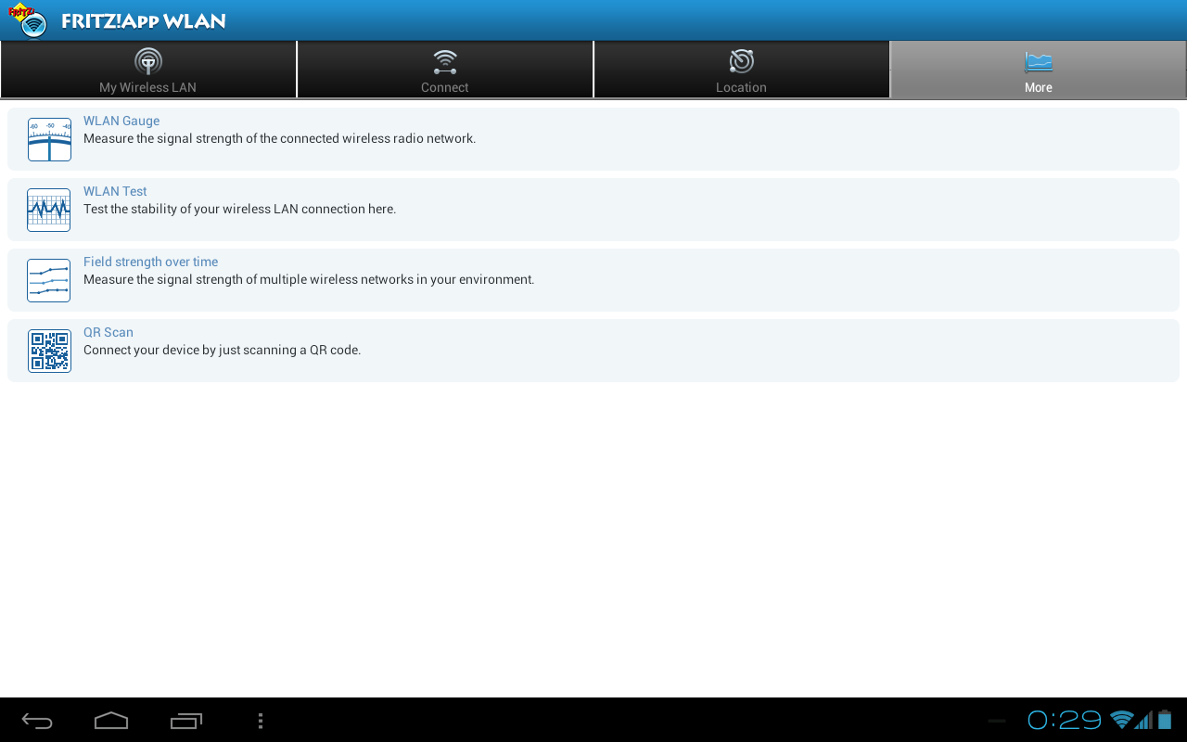Open the Location tab

(742, 70)
